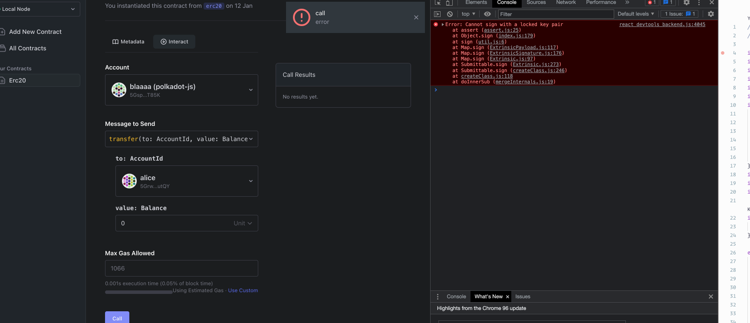Open the DevTools customize three-dot menu

[x=699, y=3]
